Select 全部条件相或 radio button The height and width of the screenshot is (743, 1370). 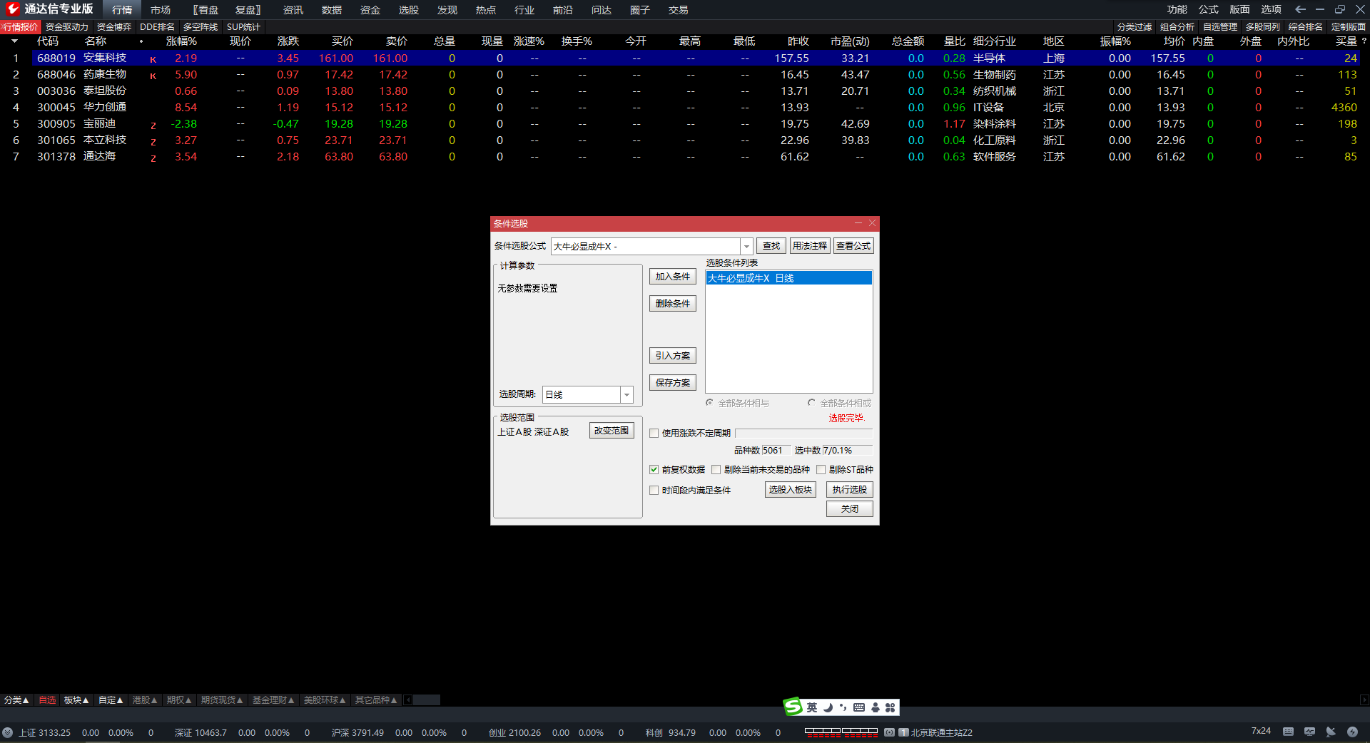811,403
